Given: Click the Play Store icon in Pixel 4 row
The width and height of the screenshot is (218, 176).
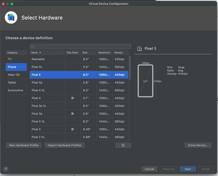Looking at the screenshot, I should [73, 98].
